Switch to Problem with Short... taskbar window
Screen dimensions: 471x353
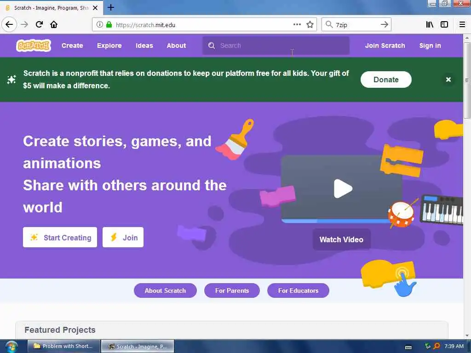coord(64,346)
